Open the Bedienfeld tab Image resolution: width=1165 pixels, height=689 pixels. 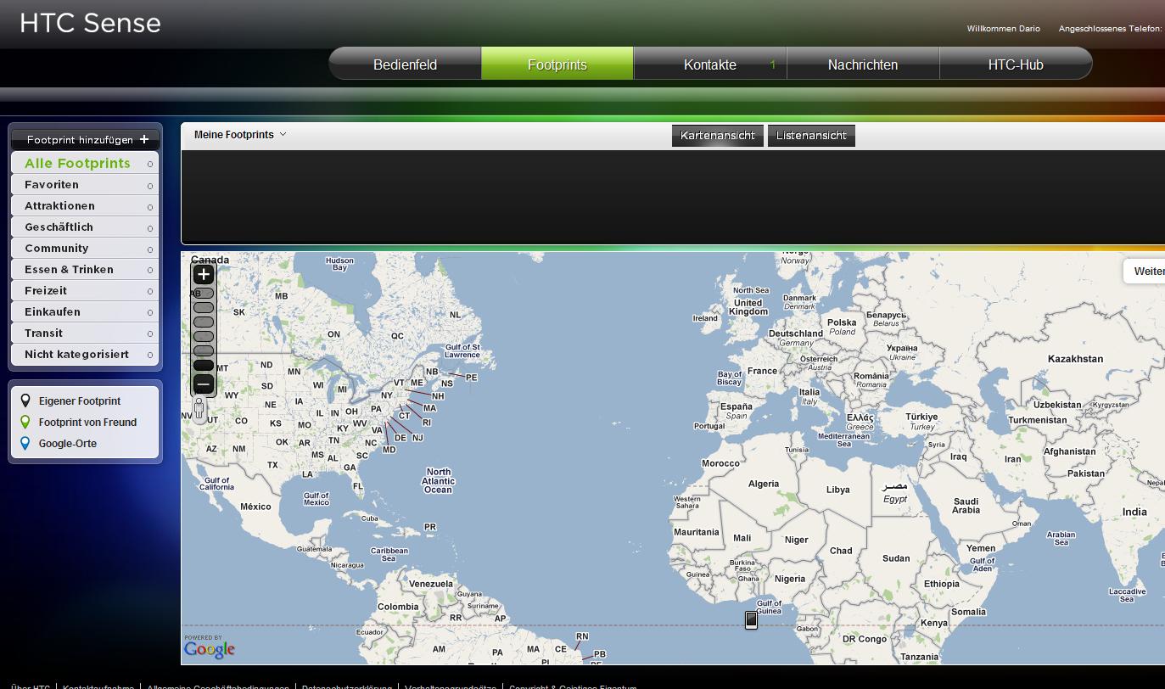click(x=405, y=64)
